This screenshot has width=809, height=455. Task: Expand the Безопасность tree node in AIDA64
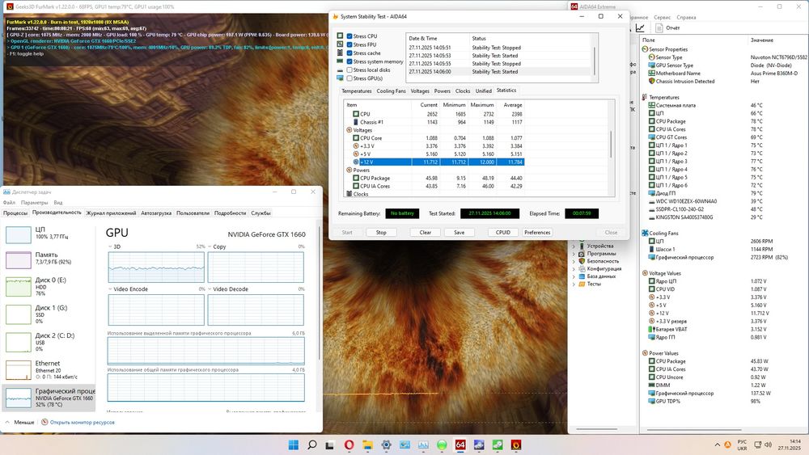[574, 261]
